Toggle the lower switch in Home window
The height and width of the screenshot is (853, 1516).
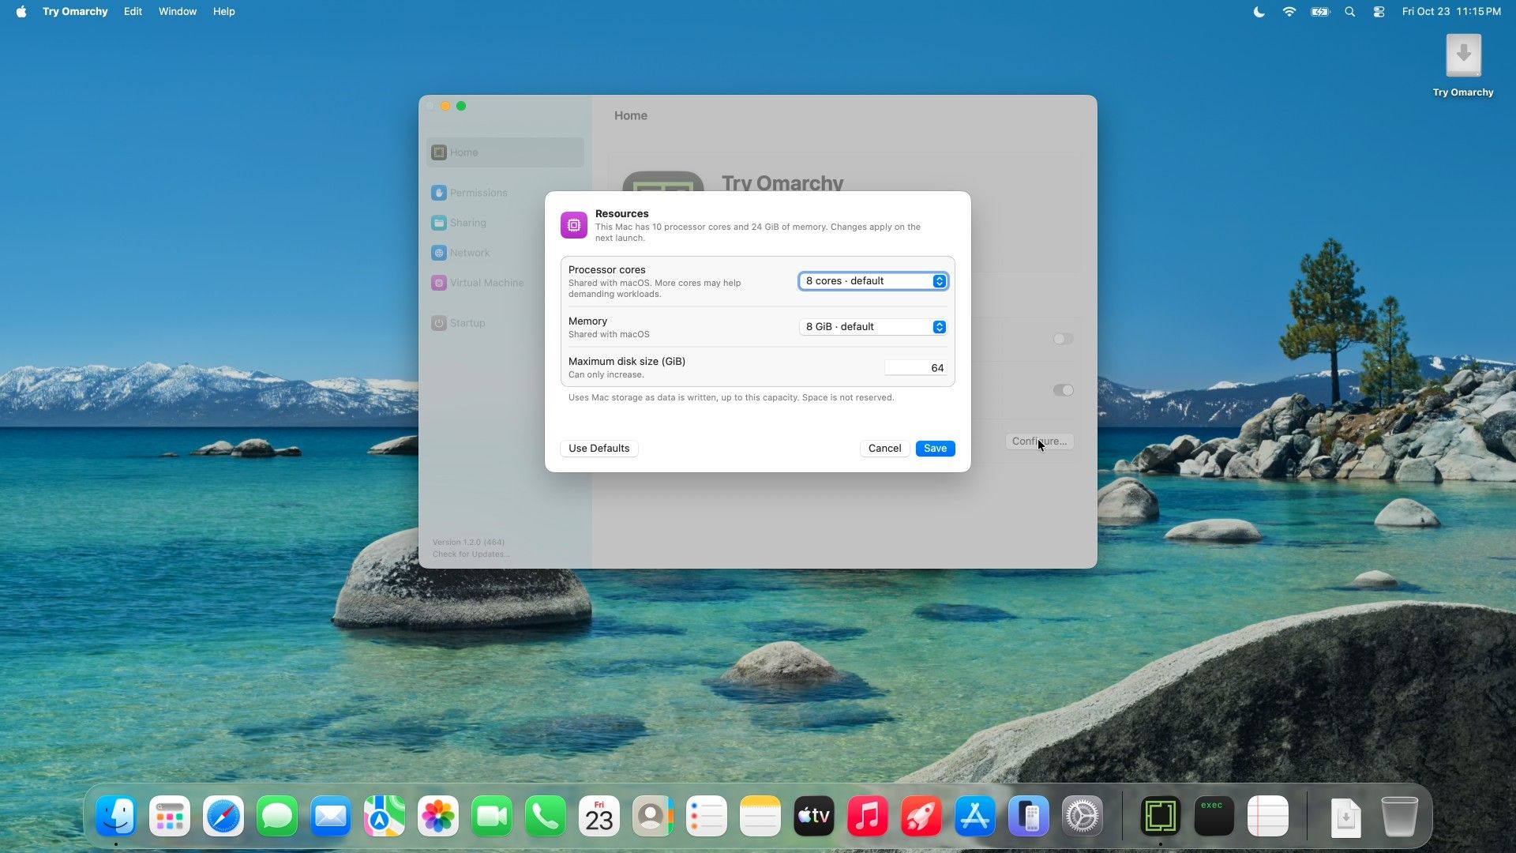(1063, 390)
